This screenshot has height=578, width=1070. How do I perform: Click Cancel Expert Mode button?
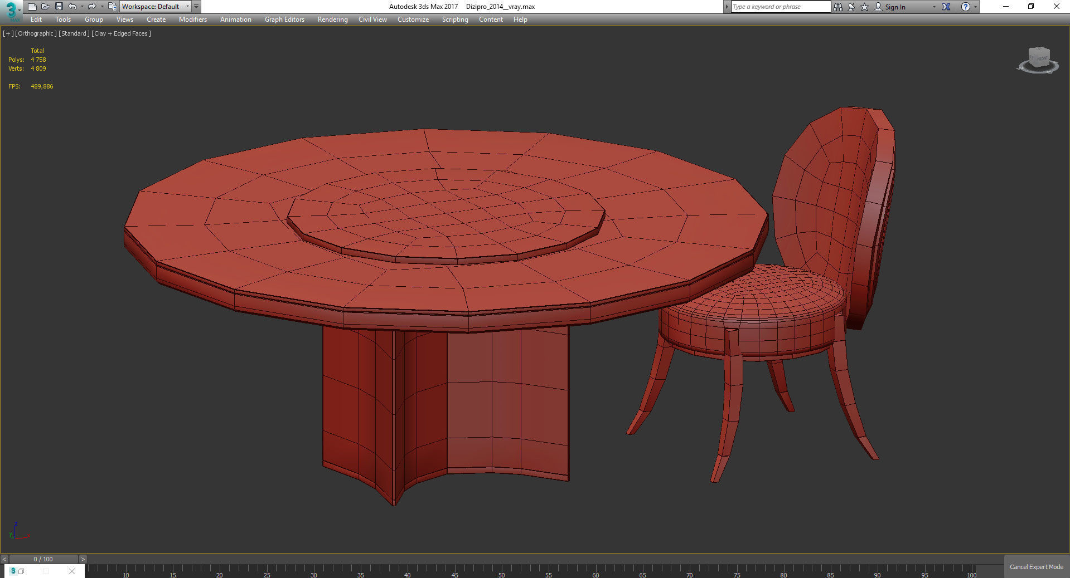1037,567
